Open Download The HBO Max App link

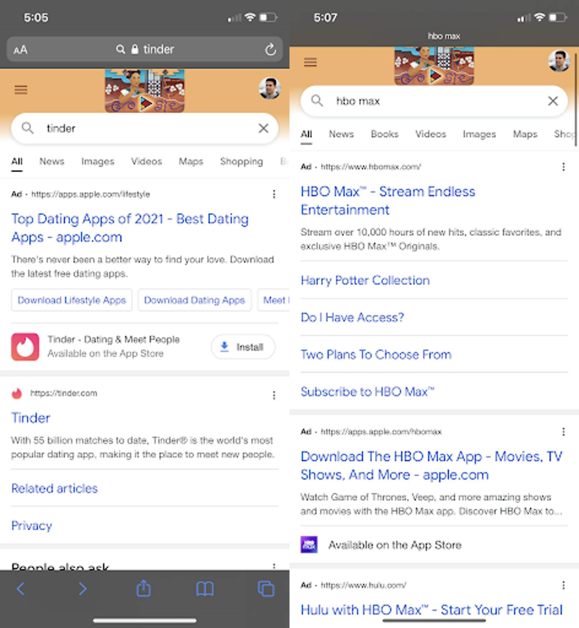[432, 466]
